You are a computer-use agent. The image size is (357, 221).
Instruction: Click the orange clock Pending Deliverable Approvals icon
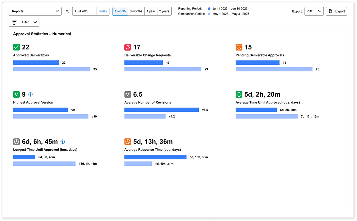pos(239,47)
